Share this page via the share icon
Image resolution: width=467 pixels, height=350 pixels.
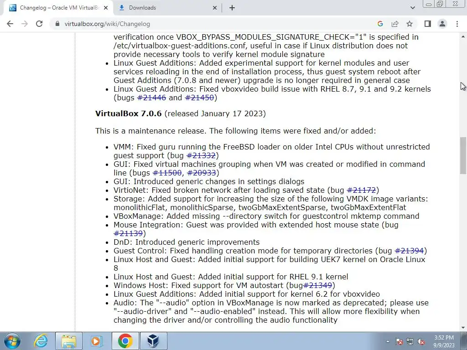click(395, 24)
